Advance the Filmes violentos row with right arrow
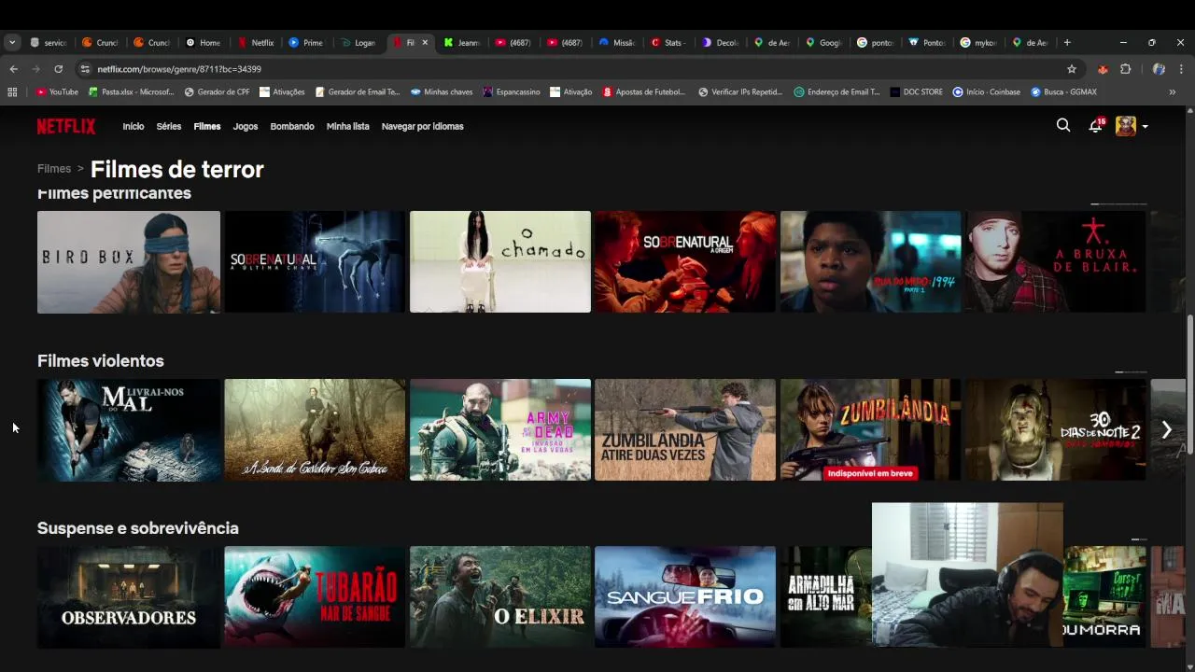This screenshot has width=1195, height=672. pyautogui.click(x=1166, y=429)
